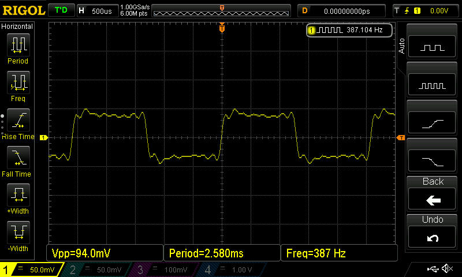Select the Fall Time measurement icon
This screenshot has height=277, width=462.
pyautogui.click(x=18, y=158)
